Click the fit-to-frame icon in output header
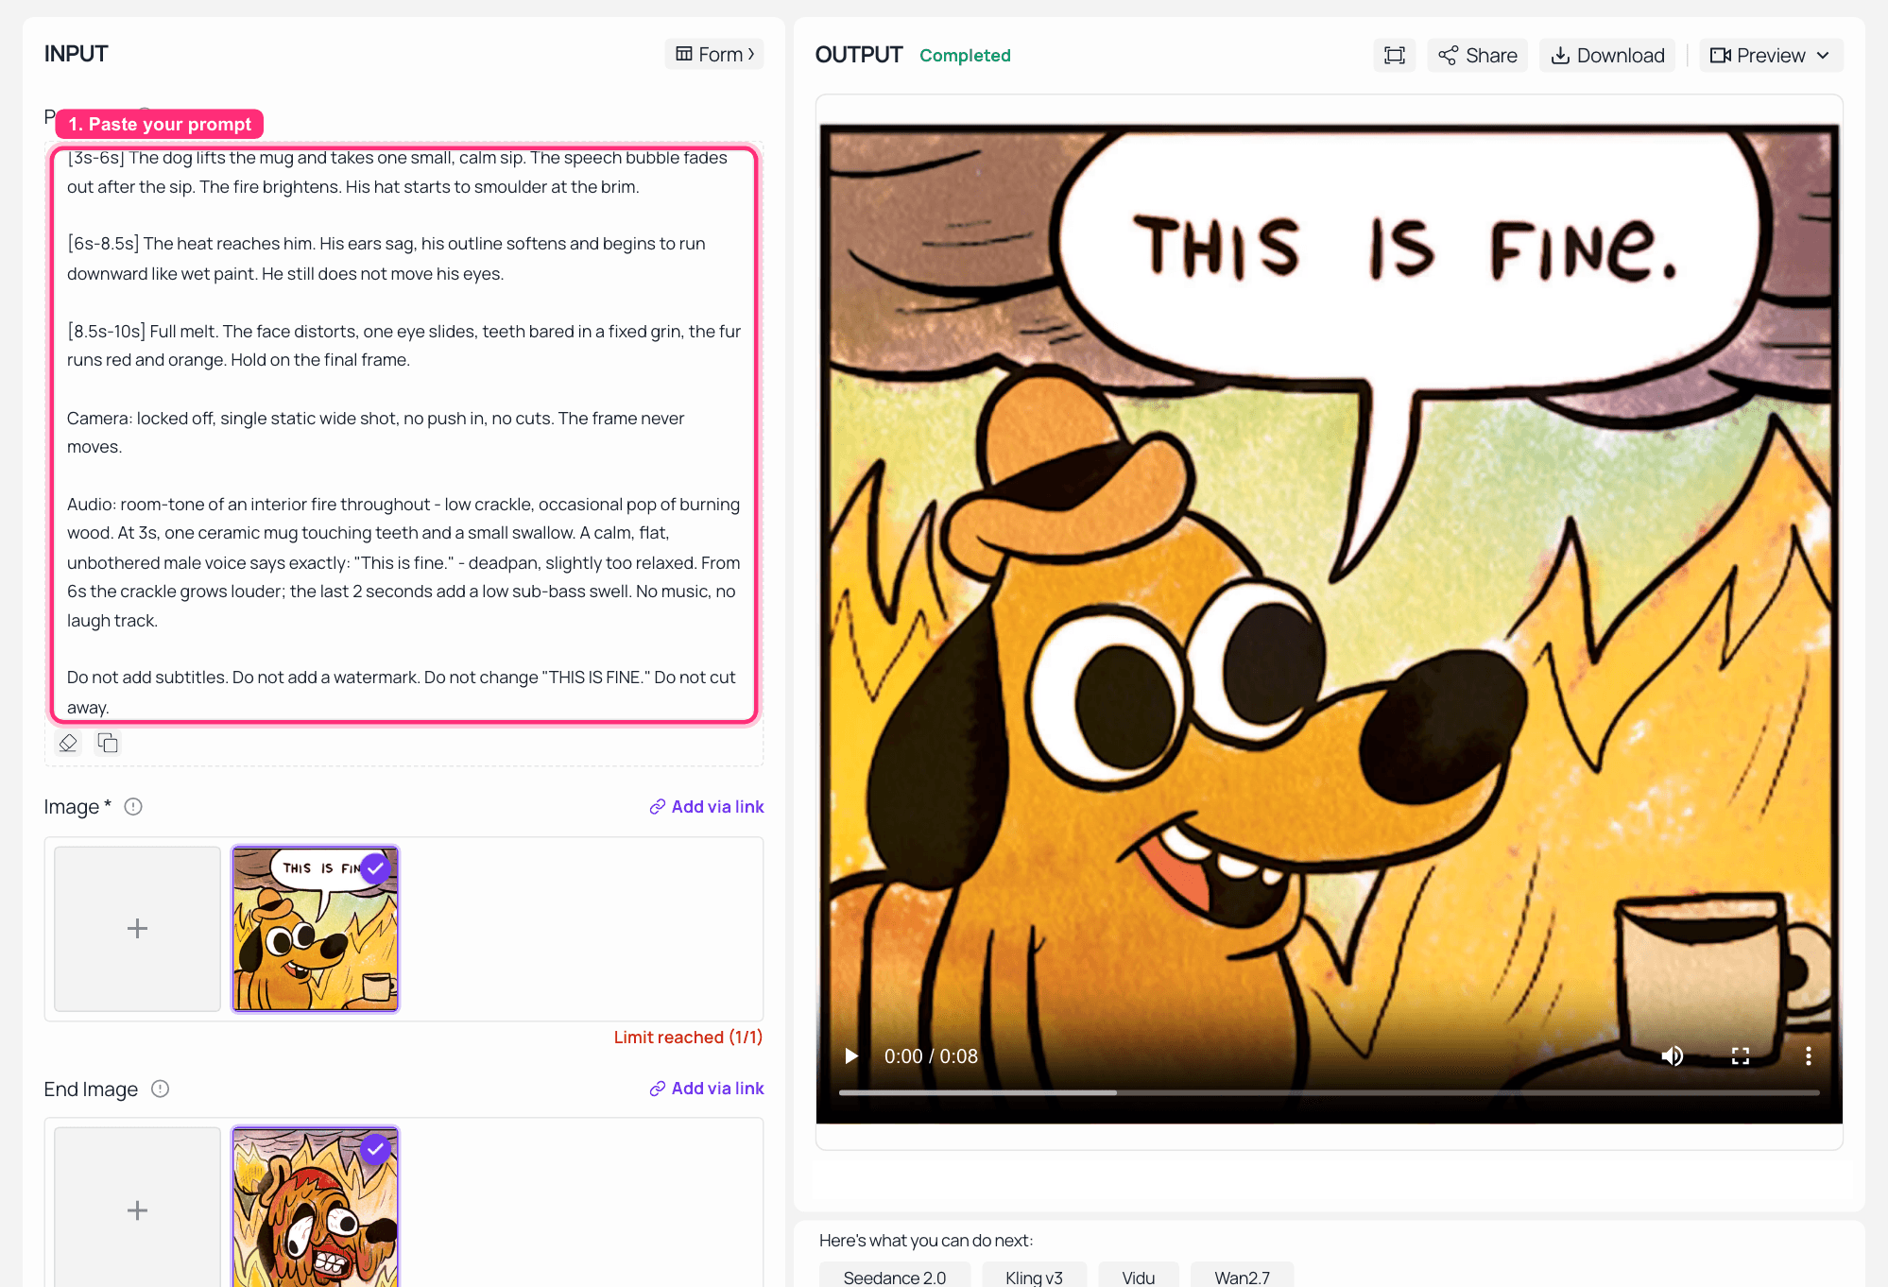The width and height of the screenshot is (1888, 1287). (x=1394, y=55)
